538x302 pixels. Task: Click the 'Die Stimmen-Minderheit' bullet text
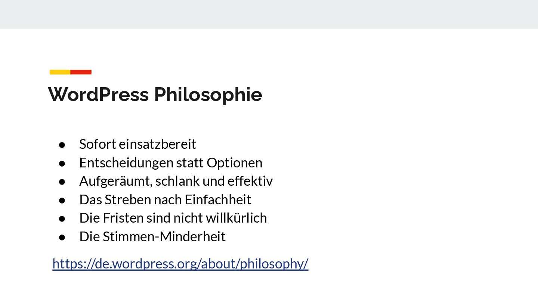click(x=152, y=236)
